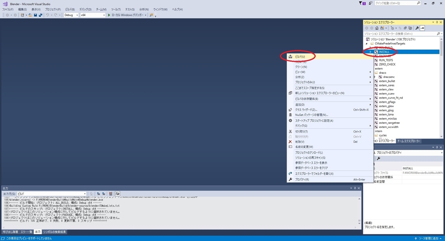Toggle Preview Selected Items in Solution Explorer
This screenshot has width=445, height=241.
click(x=422, y=28)
